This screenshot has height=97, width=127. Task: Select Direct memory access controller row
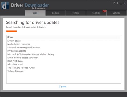63,58
